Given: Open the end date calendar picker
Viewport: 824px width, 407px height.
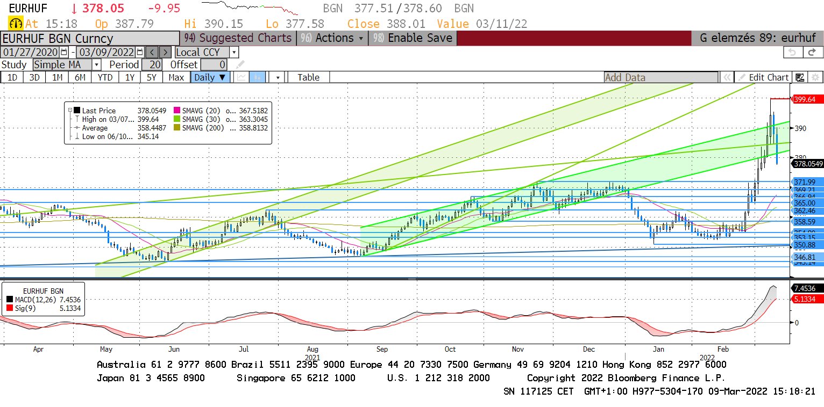Looking at the screenshot, I should pyautogui.click(x=140, y=52).
